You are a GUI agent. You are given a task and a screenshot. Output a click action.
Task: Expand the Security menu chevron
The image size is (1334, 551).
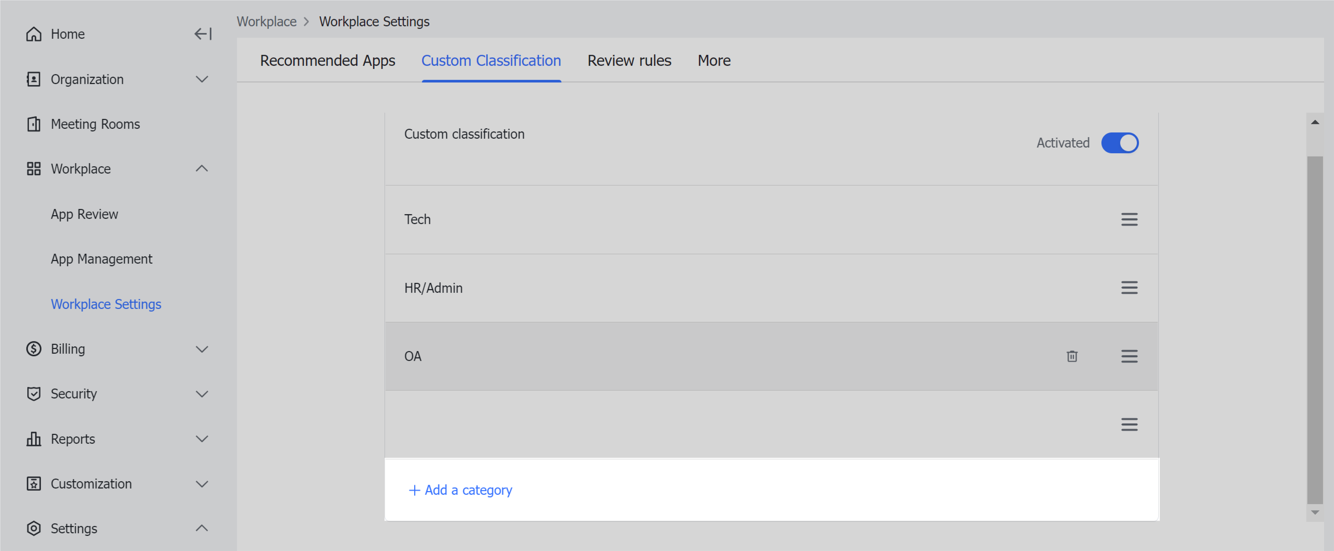tap(202, 394)
